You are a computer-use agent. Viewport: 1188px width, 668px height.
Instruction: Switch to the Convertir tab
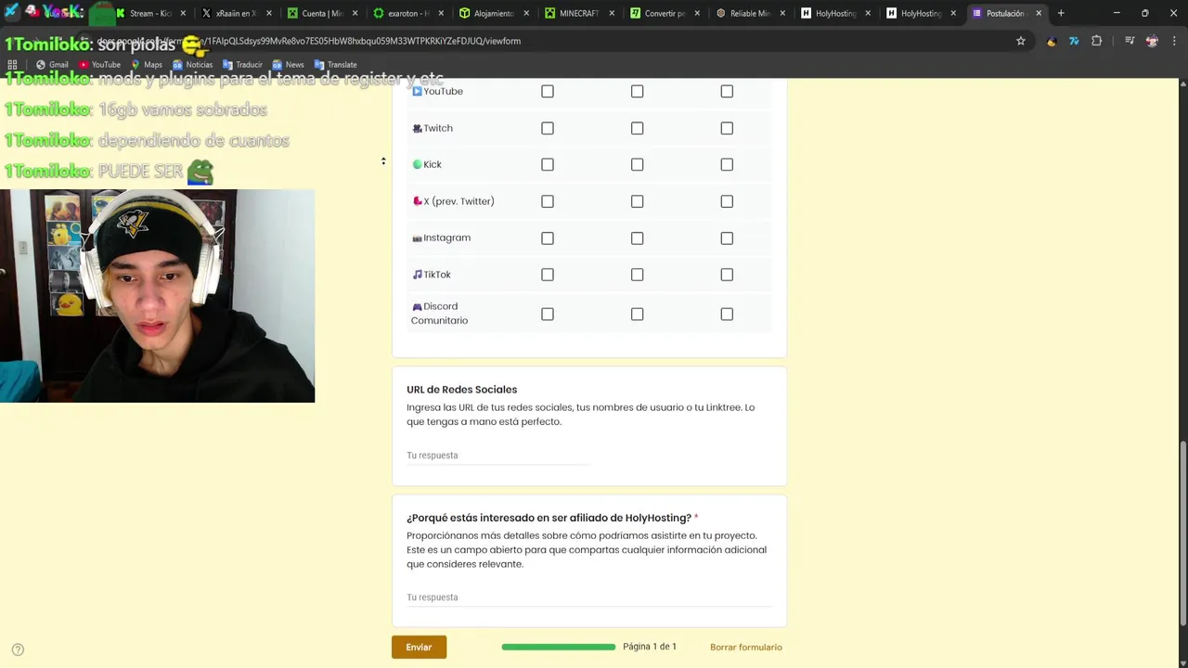point(662,13)
